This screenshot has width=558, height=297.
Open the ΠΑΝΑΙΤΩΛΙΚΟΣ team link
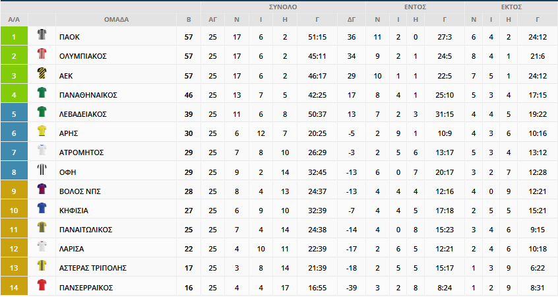click(86, 230)
